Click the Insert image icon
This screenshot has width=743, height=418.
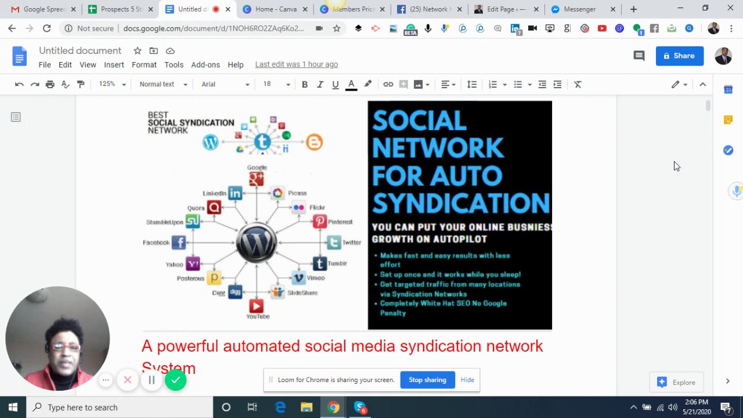[x=418, y=84]
